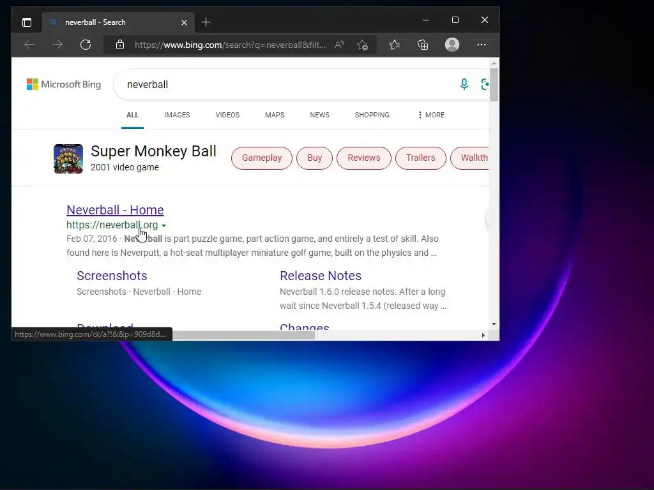This screenshot has width=654, height=490.
Task: Expand dropdown arrow beside neverball.org URL
Action: point(164,225)
